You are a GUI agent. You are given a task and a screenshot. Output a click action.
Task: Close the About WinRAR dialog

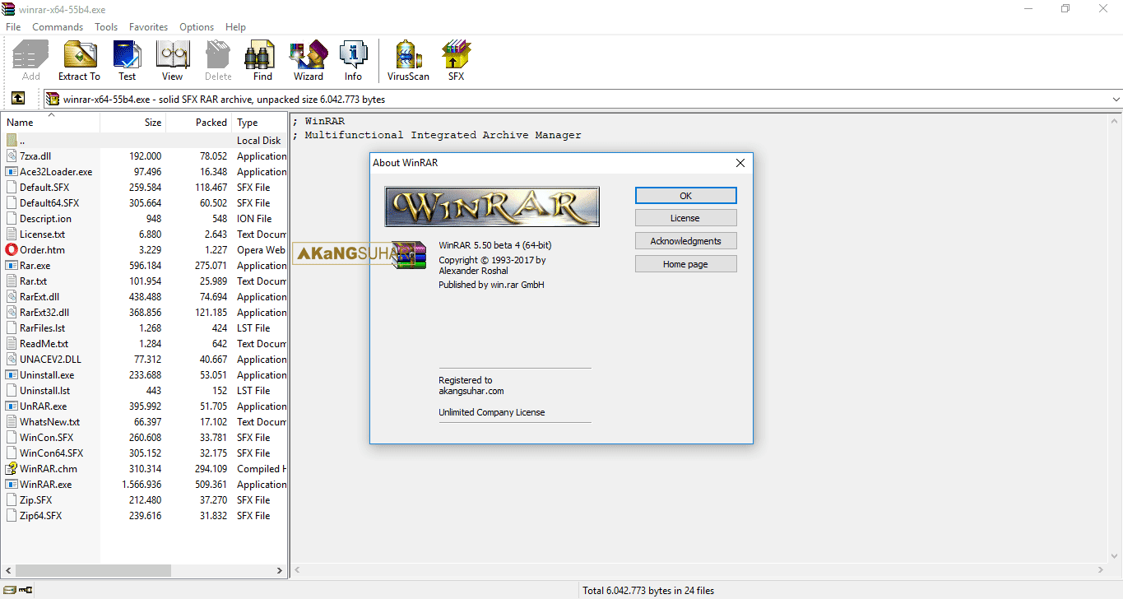click(x=740, y=163)
